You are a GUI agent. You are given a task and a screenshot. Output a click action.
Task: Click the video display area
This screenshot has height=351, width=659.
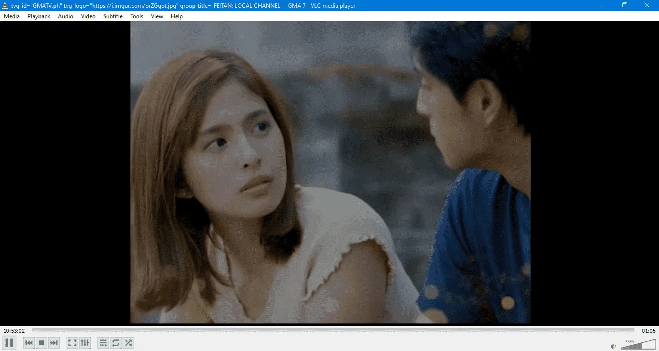click(x=330, y=172)
